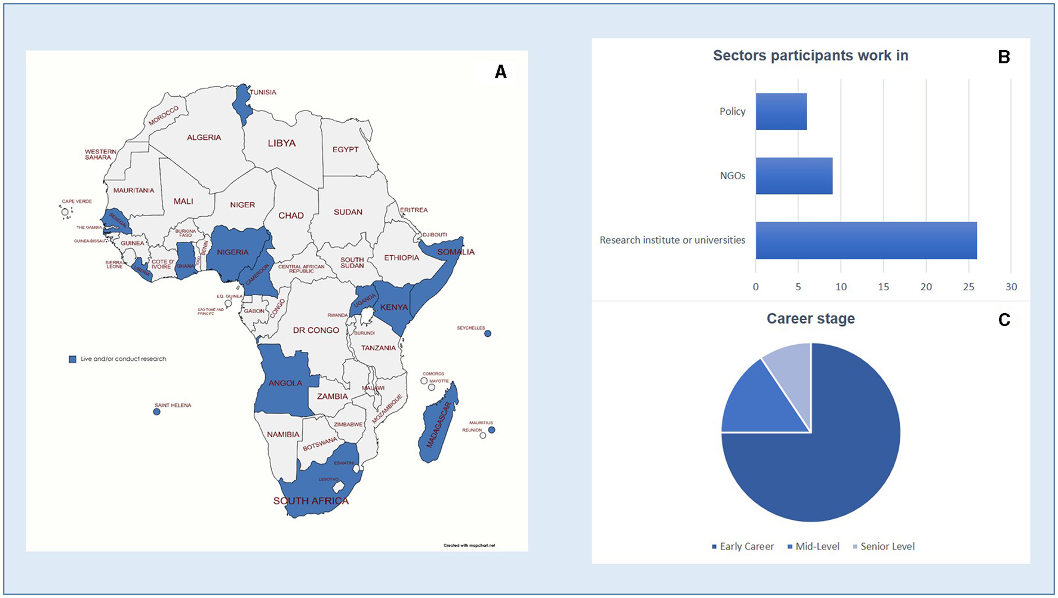Screen dimensions: 1058x598
Task: Click the Reunion island circle marker
Action: (x=483, y=436)
